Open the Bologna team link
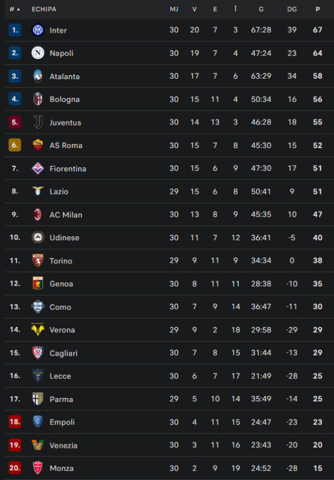 click(65, 99)
